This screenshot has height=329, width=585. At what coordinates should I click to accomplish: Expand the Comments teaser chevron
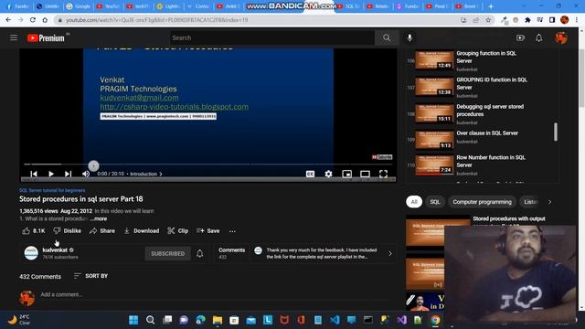click(390, 254)
